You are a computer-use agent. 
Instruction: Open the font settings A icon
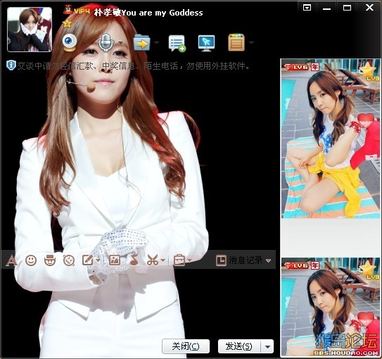coord(11,260)
